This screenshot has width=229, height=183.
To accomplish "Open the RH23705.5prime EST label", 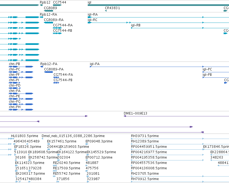I will (x=145, y=174).
